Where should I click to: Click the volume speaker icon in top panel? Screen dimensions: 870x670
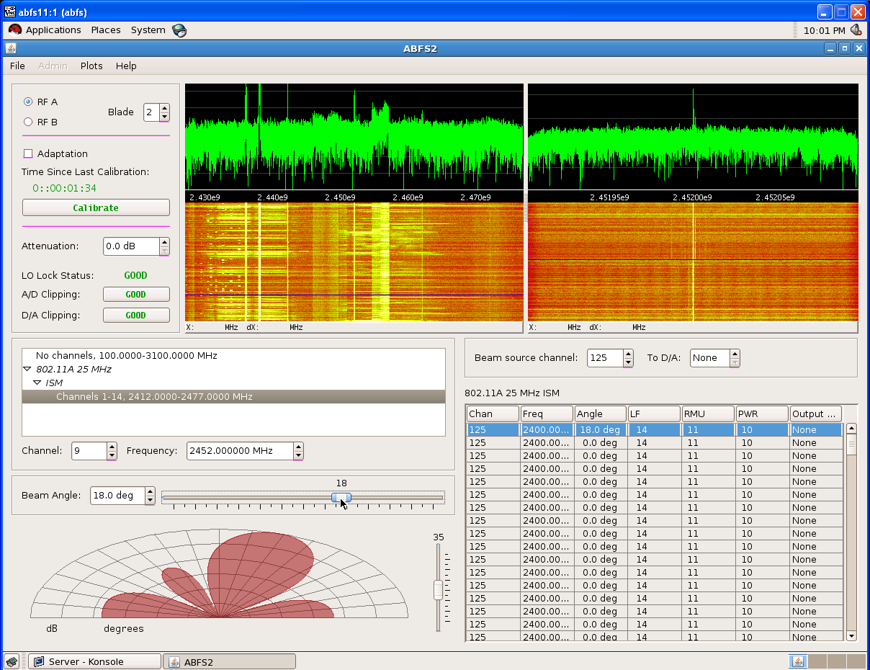[x=856, y=30]
